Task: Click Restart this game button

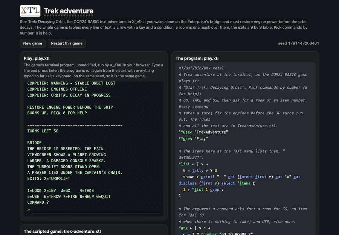Action: click(x=67, y=43)
